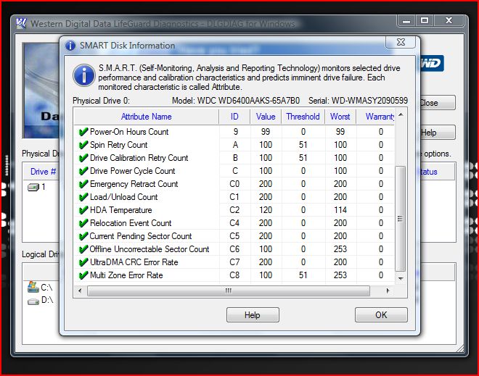The height and width of the screenshot is (376, 479).
Task: Select the Spin Retry Count row text
Action: (118, 145)
